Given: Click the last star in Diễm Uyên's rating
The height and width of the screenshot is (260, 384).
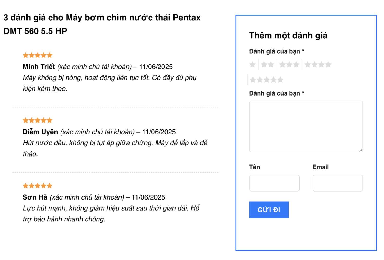Looking at the screenshot, I should pos(50,120).
